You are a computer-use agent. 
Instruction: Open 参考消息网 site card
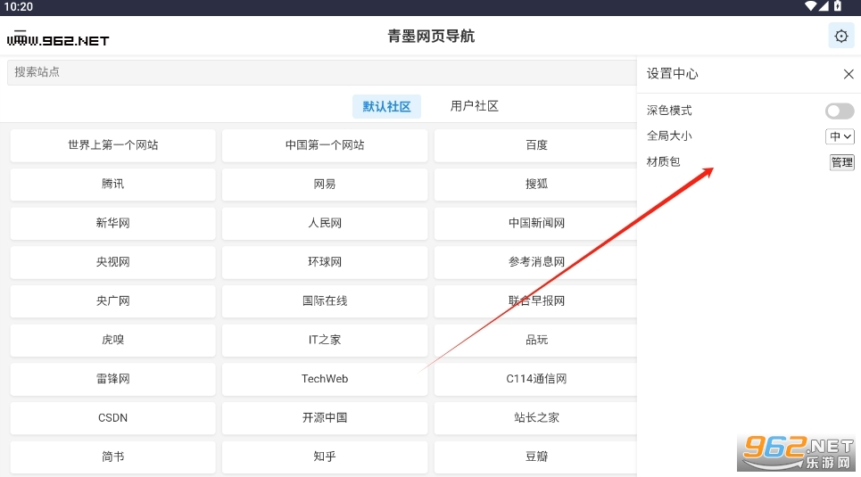coord(536,262)
